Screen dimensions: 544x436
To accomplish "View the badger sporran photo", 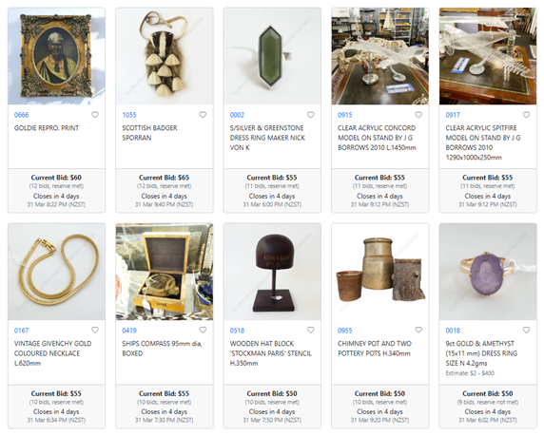I will [165, 56].
